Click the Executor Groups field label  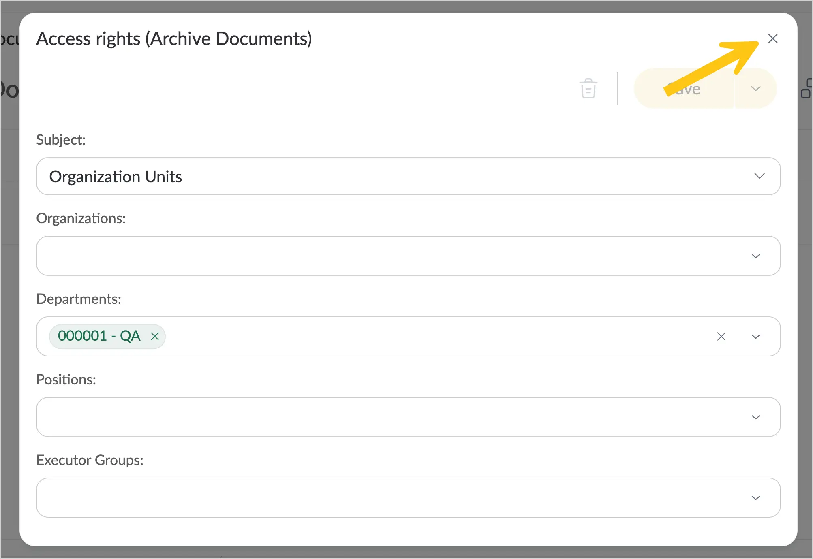click(90, 460)
